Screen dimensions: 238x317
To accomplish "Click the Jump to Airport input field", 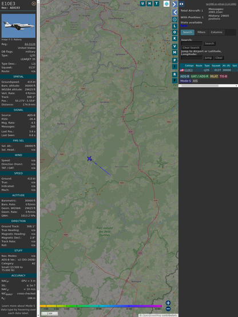I will click(x=192, y=58).
